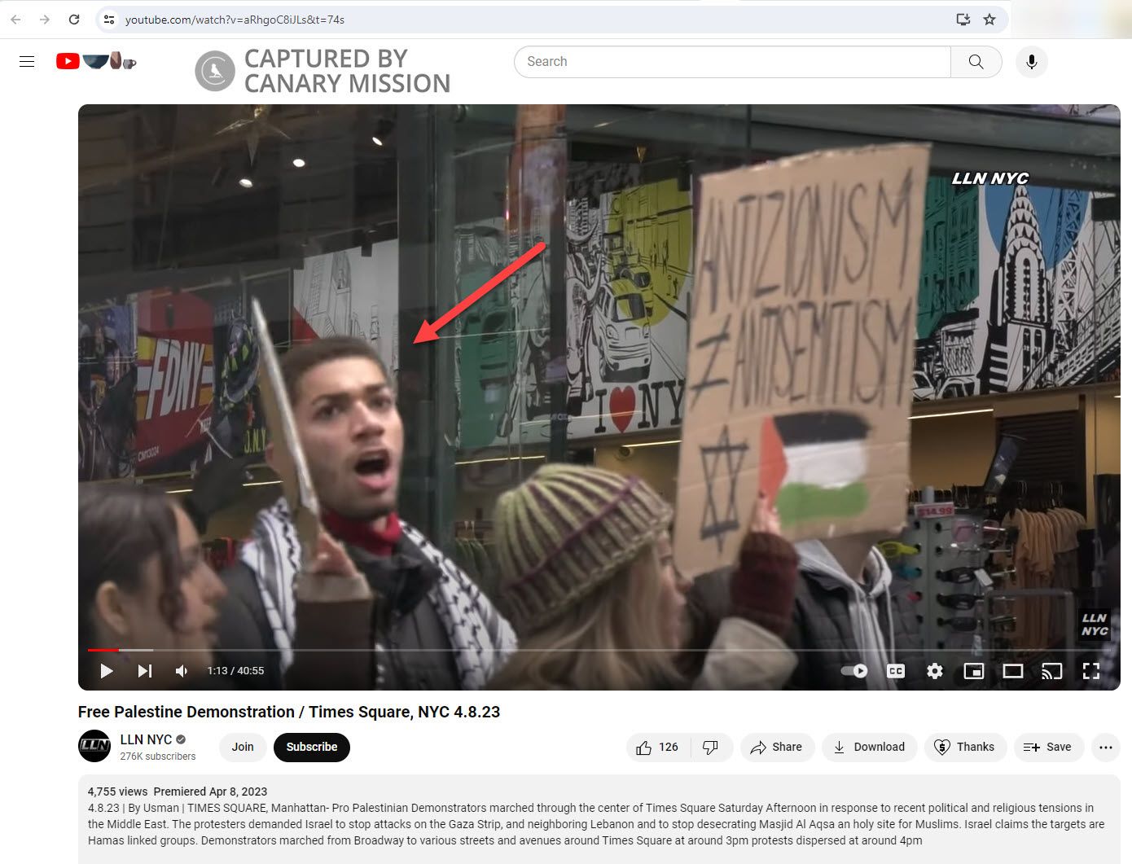
Task: Cast video to a TV
Action: tap(1052, 671)
